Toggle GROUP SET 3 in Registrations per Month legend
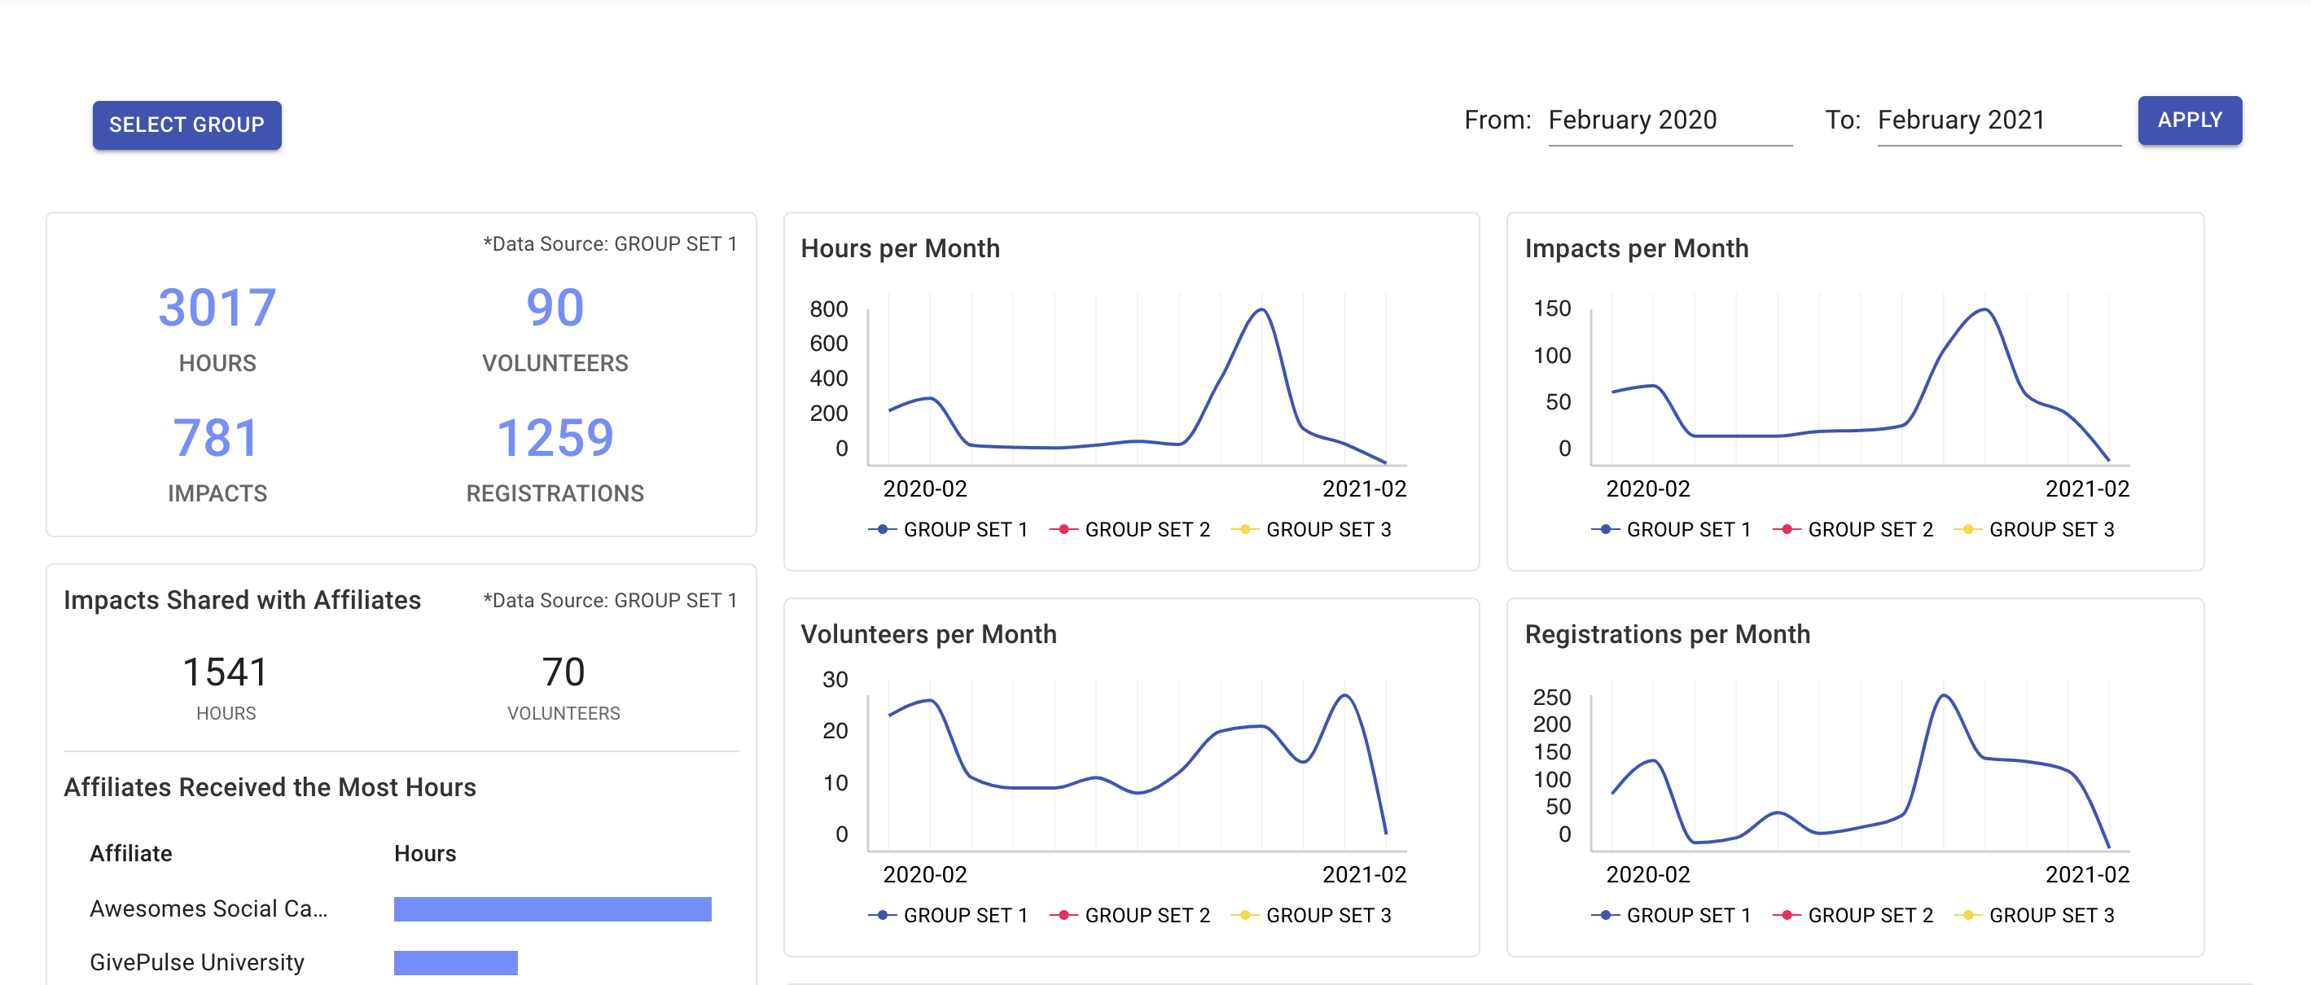Screen dimensions: 2311x985 (x=2034, y=915)
